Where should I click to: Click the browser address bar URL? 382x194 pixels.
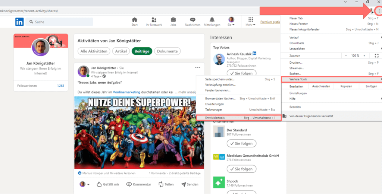[x=29, y=11]
